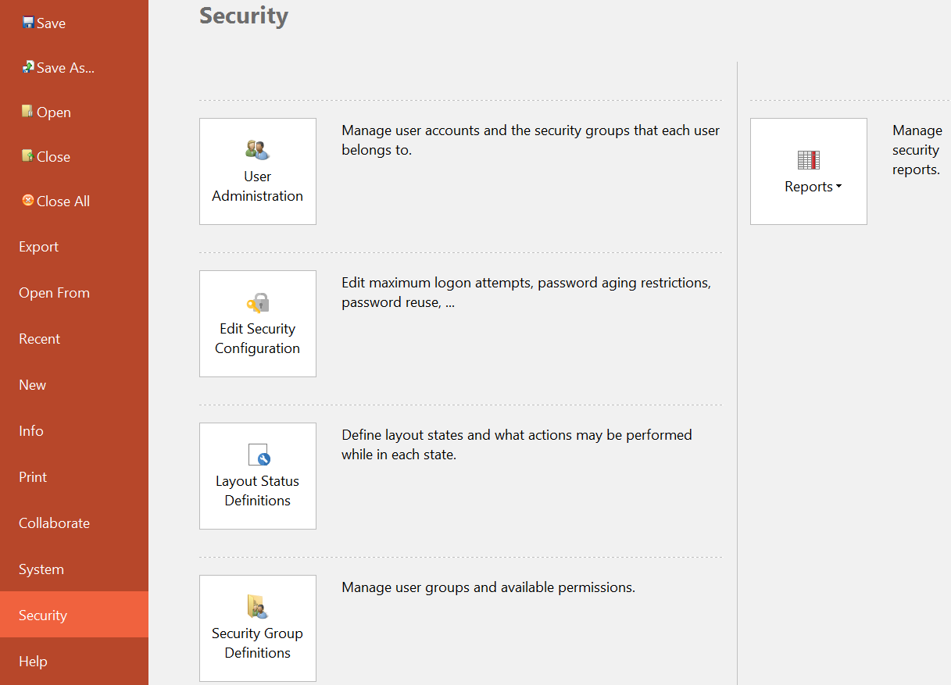The width and height of the screenshot is (951, 685).
Task: Open the Export menu section
Action: pyautogui.click(x=38, y=247)
